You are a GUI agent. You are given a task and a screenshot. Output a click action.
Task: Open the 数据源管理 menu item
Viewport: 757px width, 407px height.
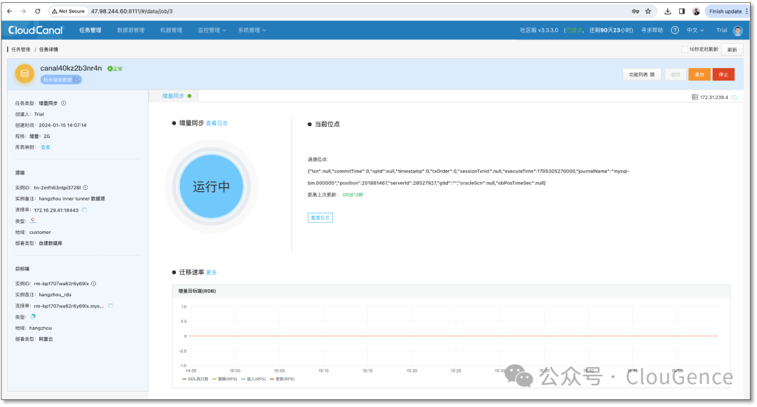(x=131, y=30)
